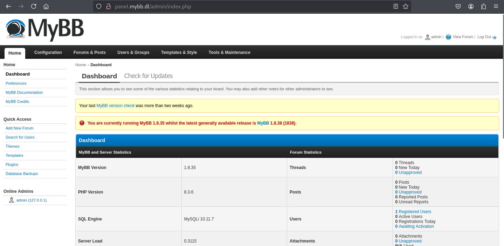504x246 pixels.
Task: Open Unapproved posts link
Action: 408,192
